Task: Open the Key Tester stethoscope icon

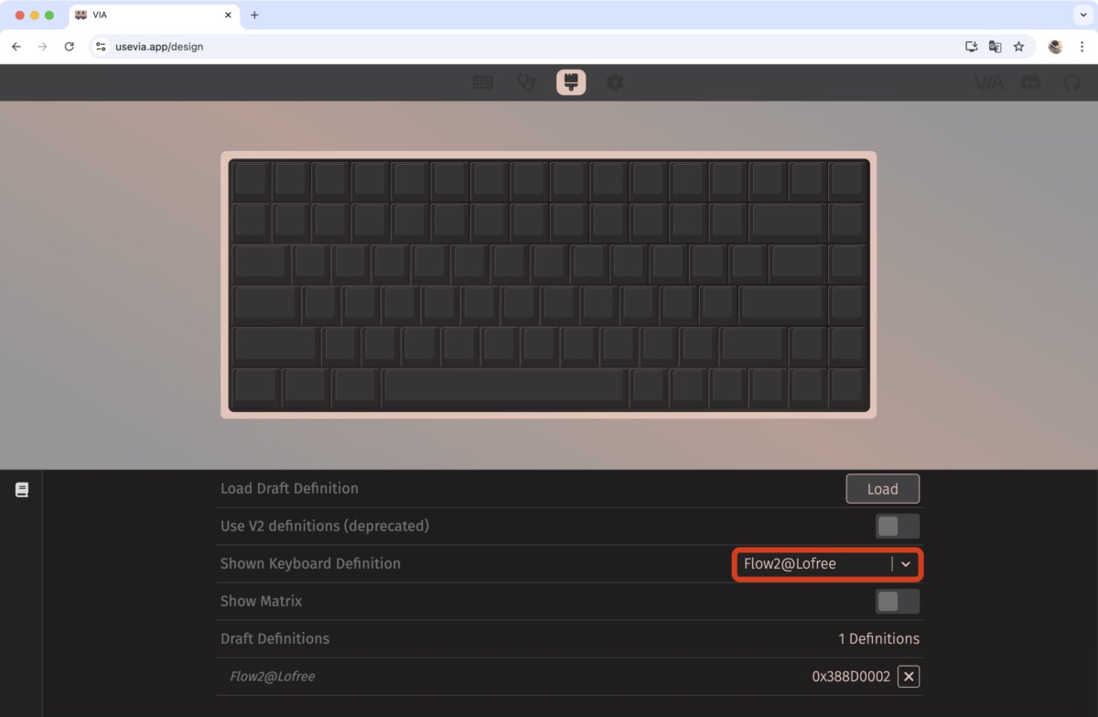Action: point(526,82)
